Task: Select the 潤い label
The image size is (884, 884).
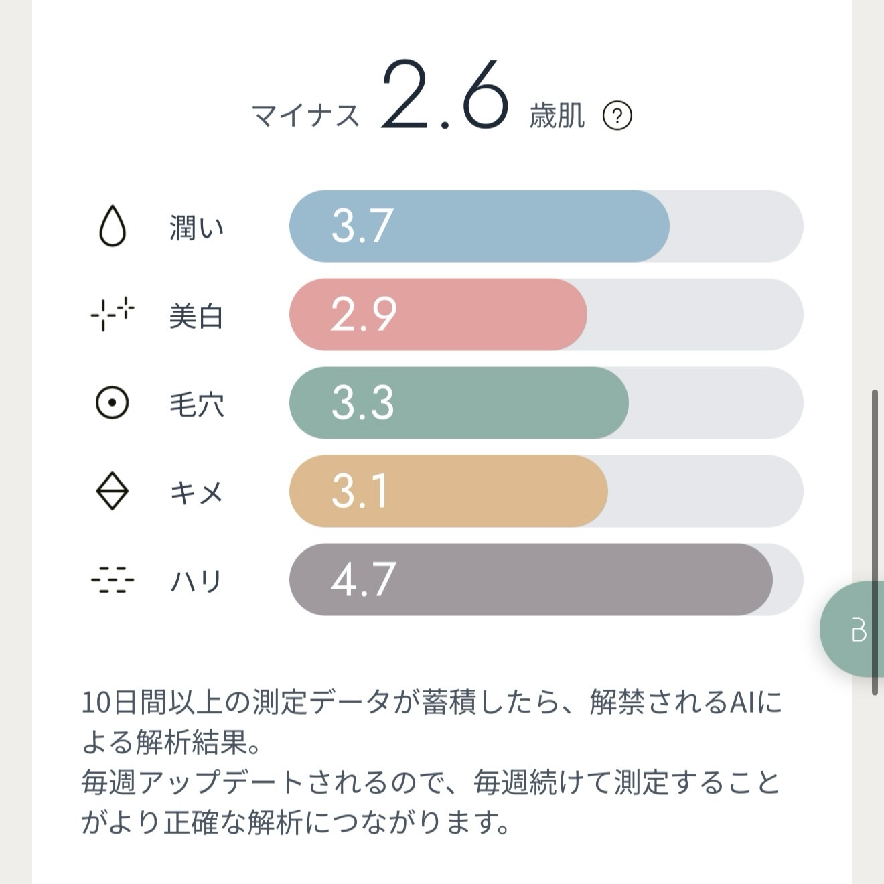Action: [x=196, y=228]
